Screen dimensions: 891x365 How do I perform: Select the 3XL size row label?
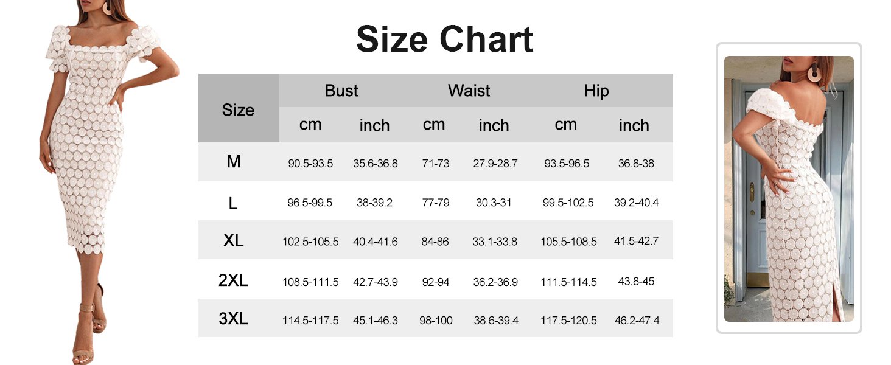tap(233, 319)
